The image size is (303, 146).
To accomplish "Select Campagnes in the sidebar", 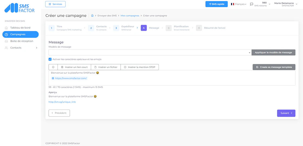I will click(21, 34).
